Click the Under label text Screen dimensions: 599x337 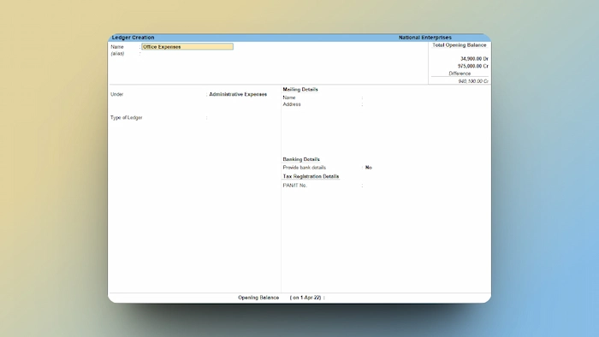pos(117,94)
